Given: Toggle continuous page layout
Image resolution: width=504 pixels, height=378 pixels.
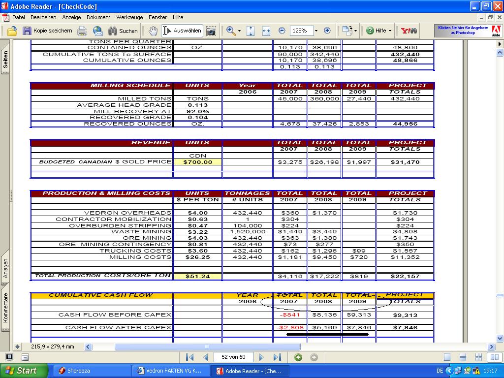Looking at the screenshot, I should 463,357.
